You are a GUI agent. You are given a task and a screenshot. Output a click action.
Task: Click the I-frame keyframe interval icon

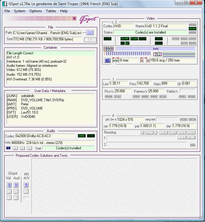(x=145, y=60)
